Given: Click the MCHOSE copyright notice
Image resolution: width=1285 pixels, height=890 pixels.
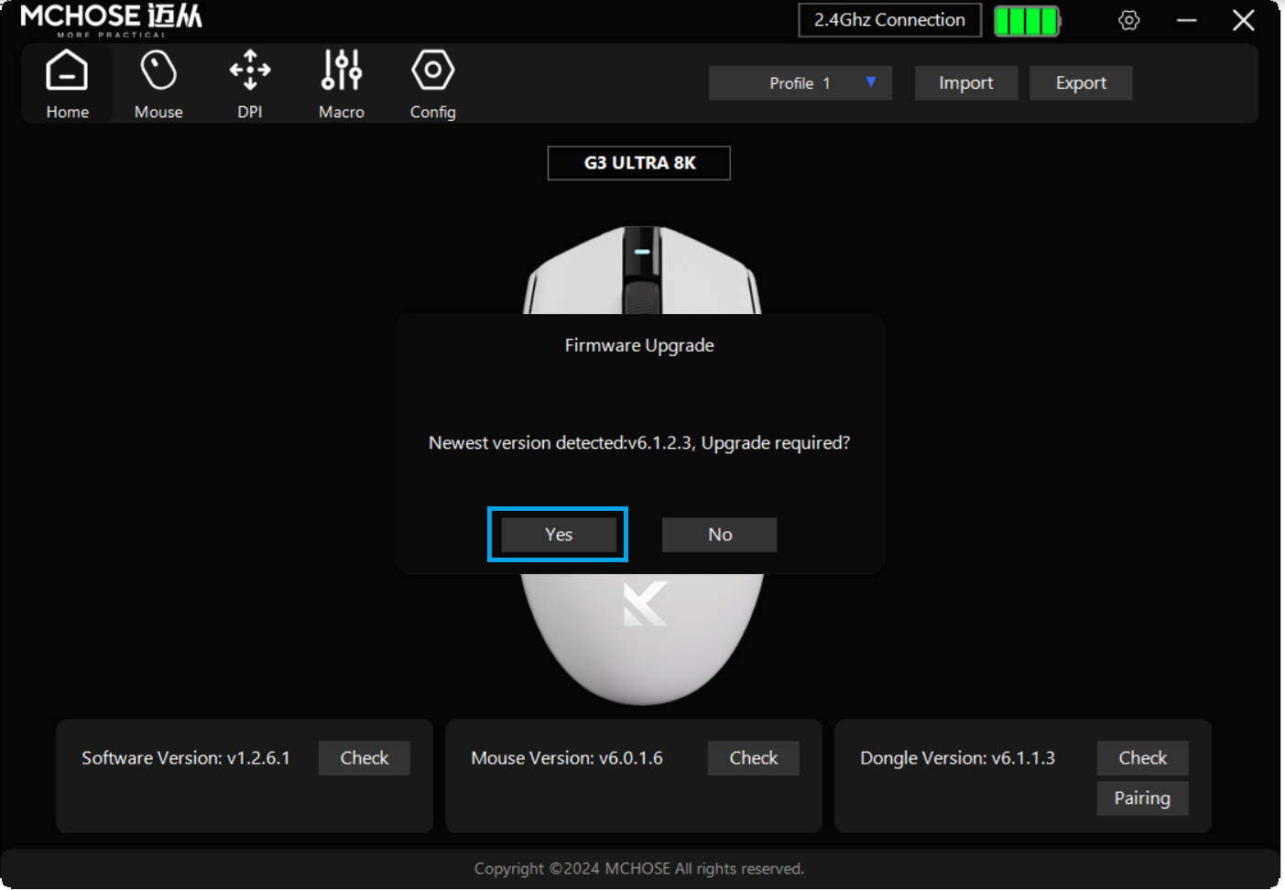Looking at the screenshot, I should click(x=639, y=869).
